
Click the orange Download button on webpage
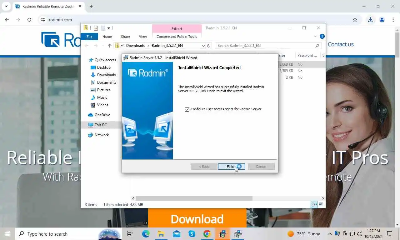[x=197, y=219]
